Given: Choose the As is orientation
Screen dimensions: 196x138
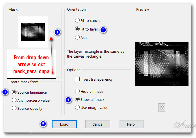Looking at the screenshot, I should pos(77,37).
